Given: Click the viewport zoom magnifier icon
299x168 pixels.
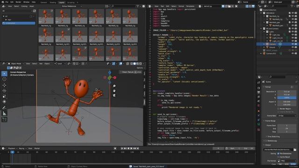Looking at the screenshot, I should coord(114,86).
